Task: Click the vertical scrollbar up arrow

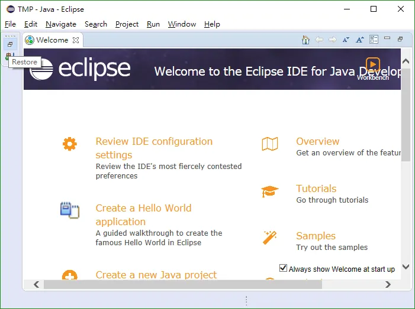Action: point(406,61)
